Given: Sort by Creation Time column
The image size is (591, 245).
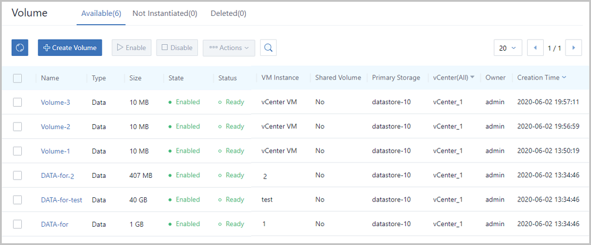Looking at the screenshot, I should pos(541,78).
